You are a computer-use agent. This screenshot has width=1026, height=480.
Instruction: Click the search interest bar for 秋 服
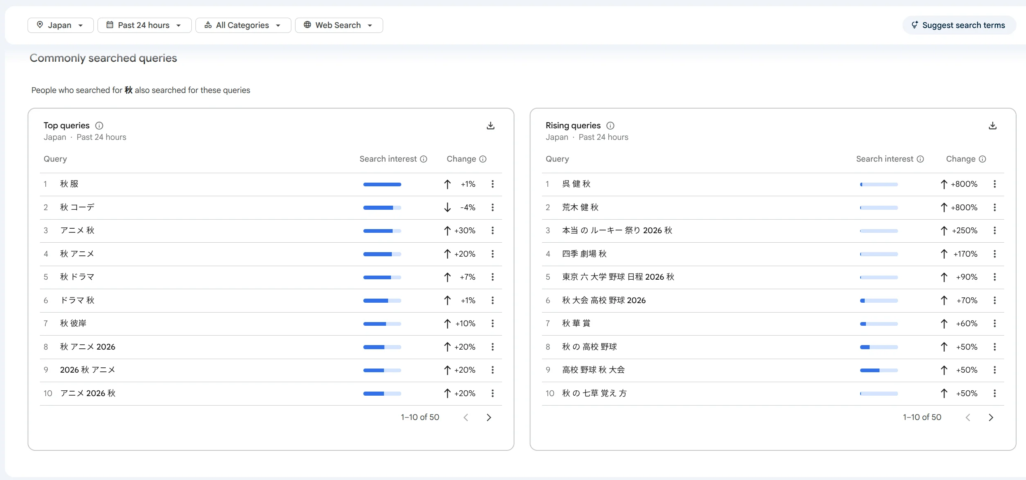pyautogui.click(x=382, y=184)
